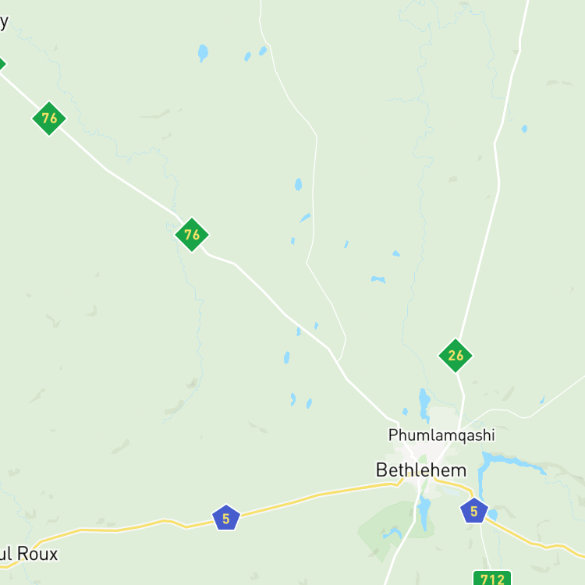
Task: Select the narrow lake just south of Bethlehem
Action: (424, 511)
